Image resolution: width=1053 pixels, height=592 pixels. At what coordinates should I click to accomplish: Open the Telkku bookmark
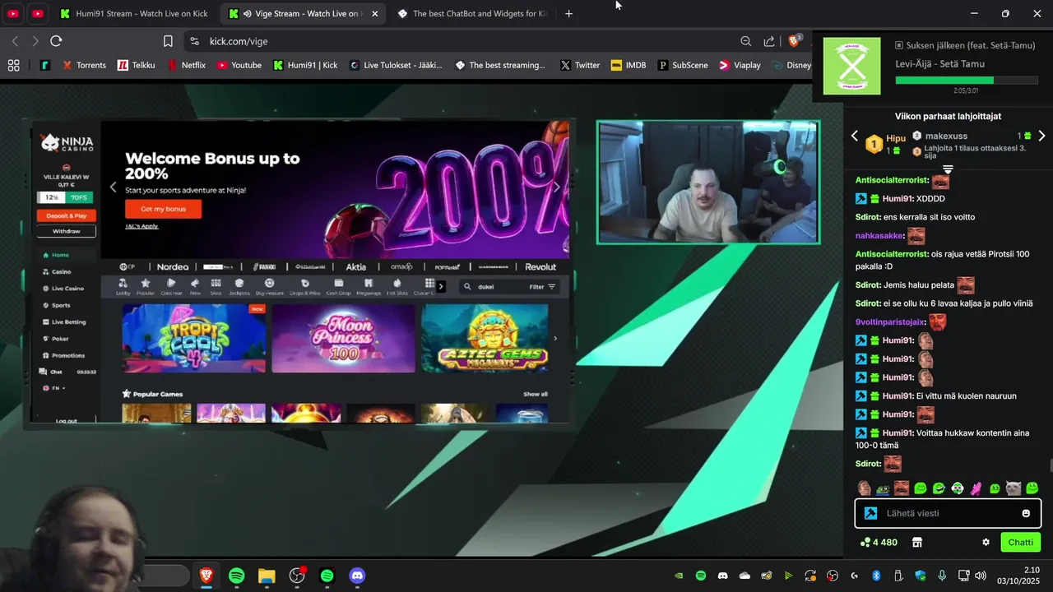[136, 65]
